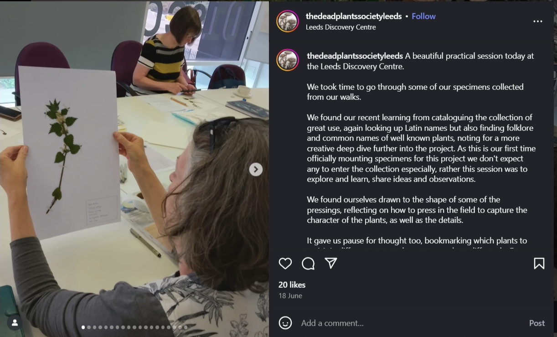Open username link in the caption

[355, 56]
